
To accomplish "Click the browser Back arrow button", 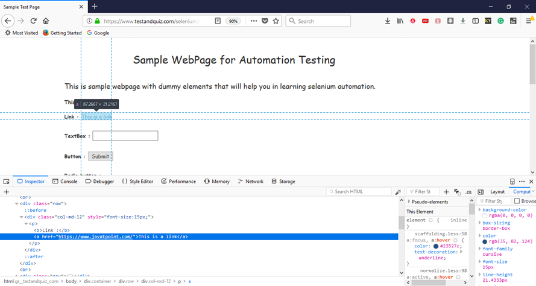I will 7,21.
